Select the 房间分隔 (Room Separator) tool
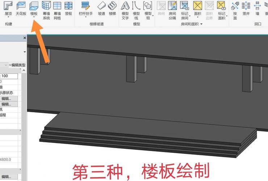This screenshot has height=181, width=268. click(172, 10)
